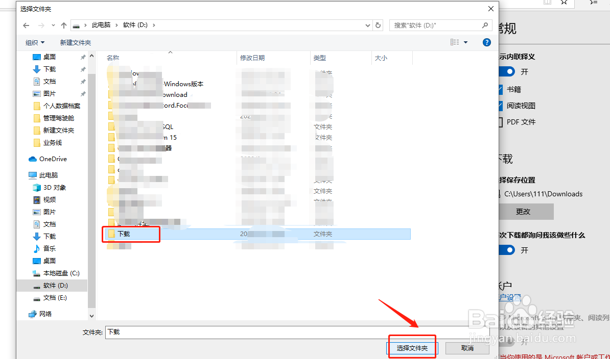This screenshot has width=610, height=359.
Task: Click 取消 button
Action: [x=467, y=348]
